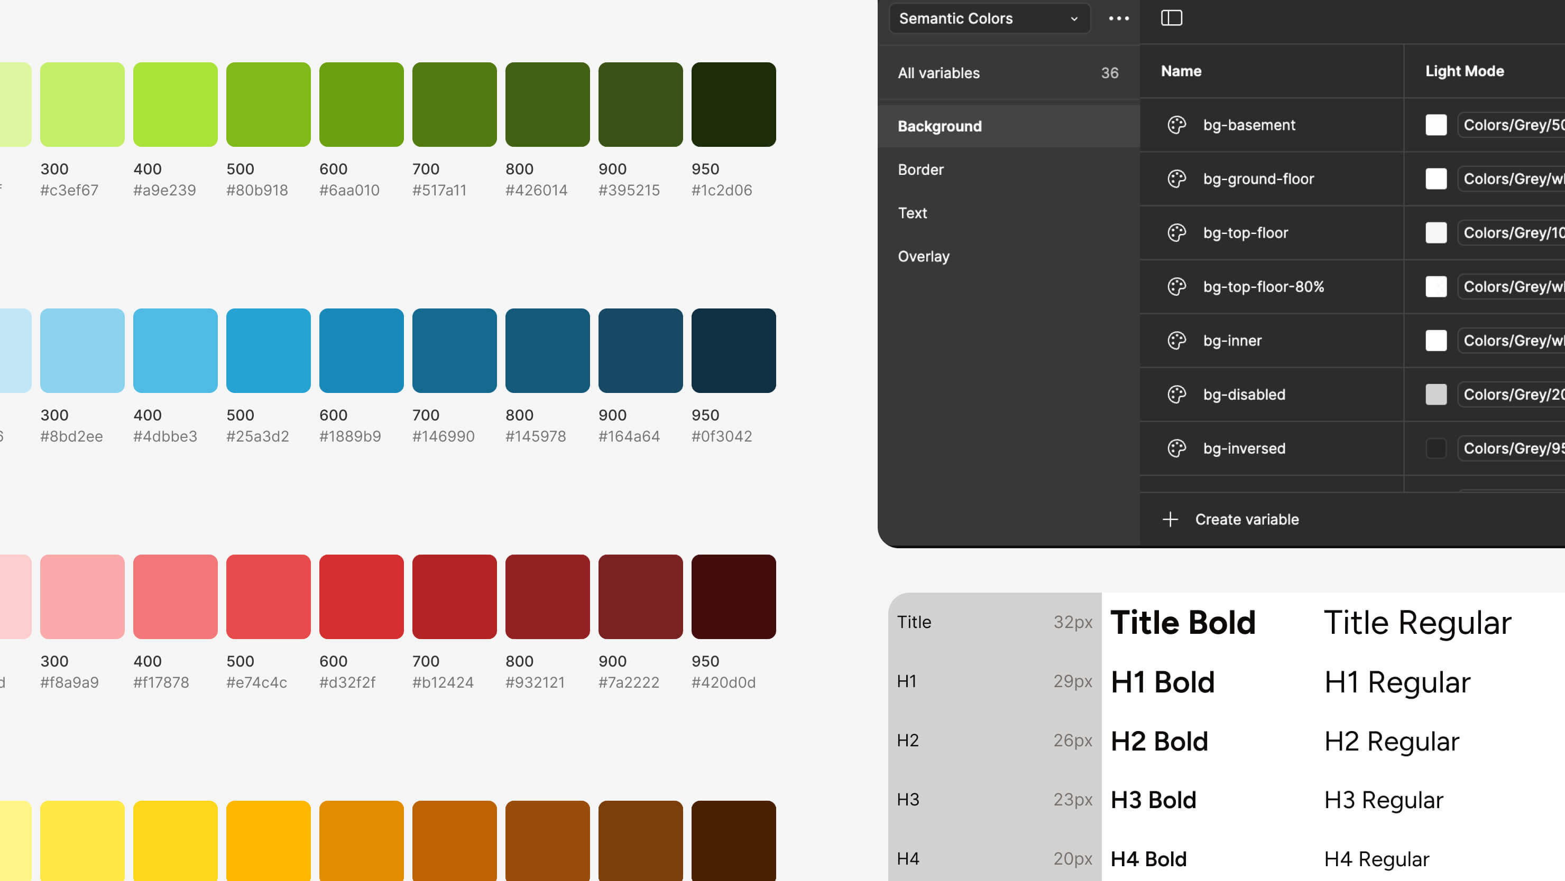Click the palette icon beside bg-inner
This screenshot has width=1565, height=881.
pyautogui.click(x=1177, y=340)
